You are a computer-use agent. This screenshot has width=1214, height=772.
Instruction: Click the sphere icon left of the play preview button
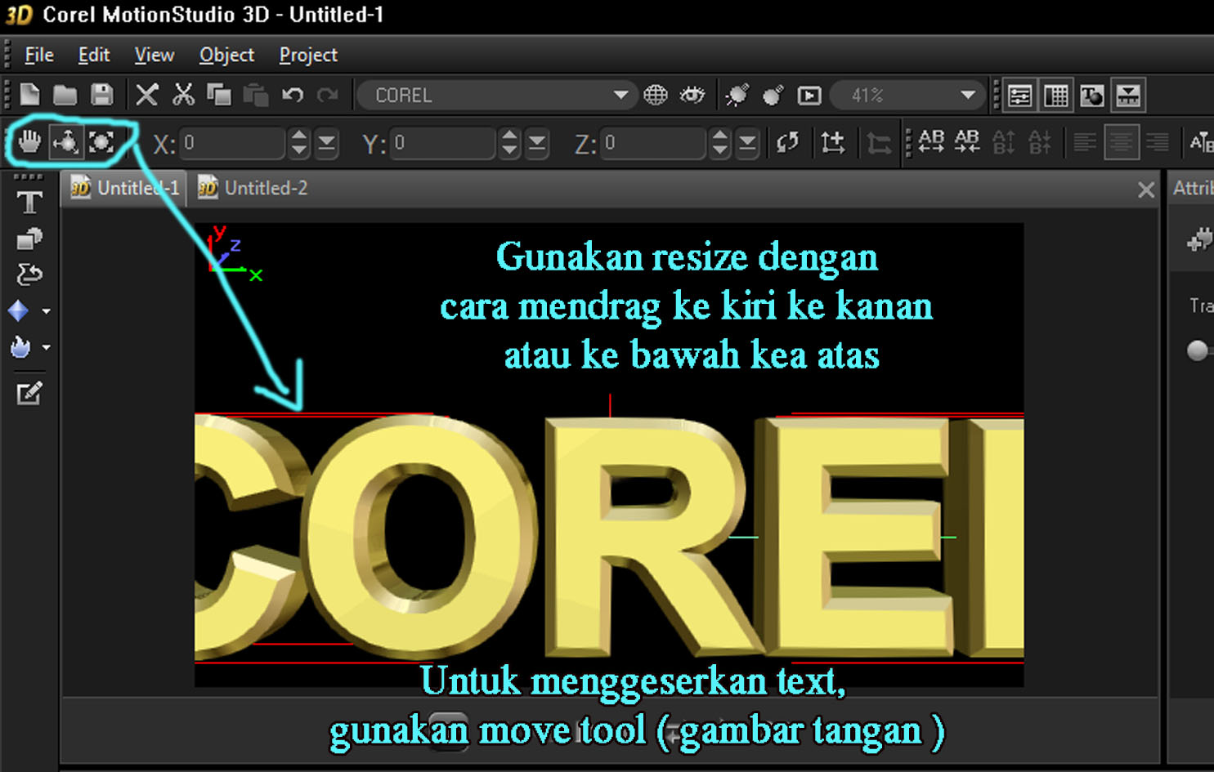(x=773, y=96)
